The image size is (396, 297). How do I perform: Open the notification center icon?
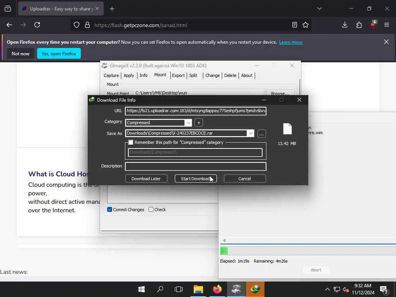click(x=384, y=290)
